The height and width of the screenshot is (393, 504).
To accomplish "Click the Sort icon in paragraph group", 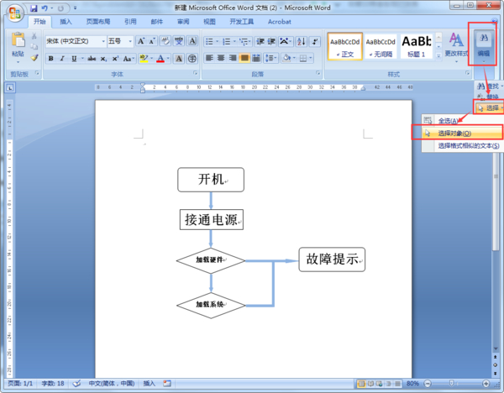I will click(302, 41).
